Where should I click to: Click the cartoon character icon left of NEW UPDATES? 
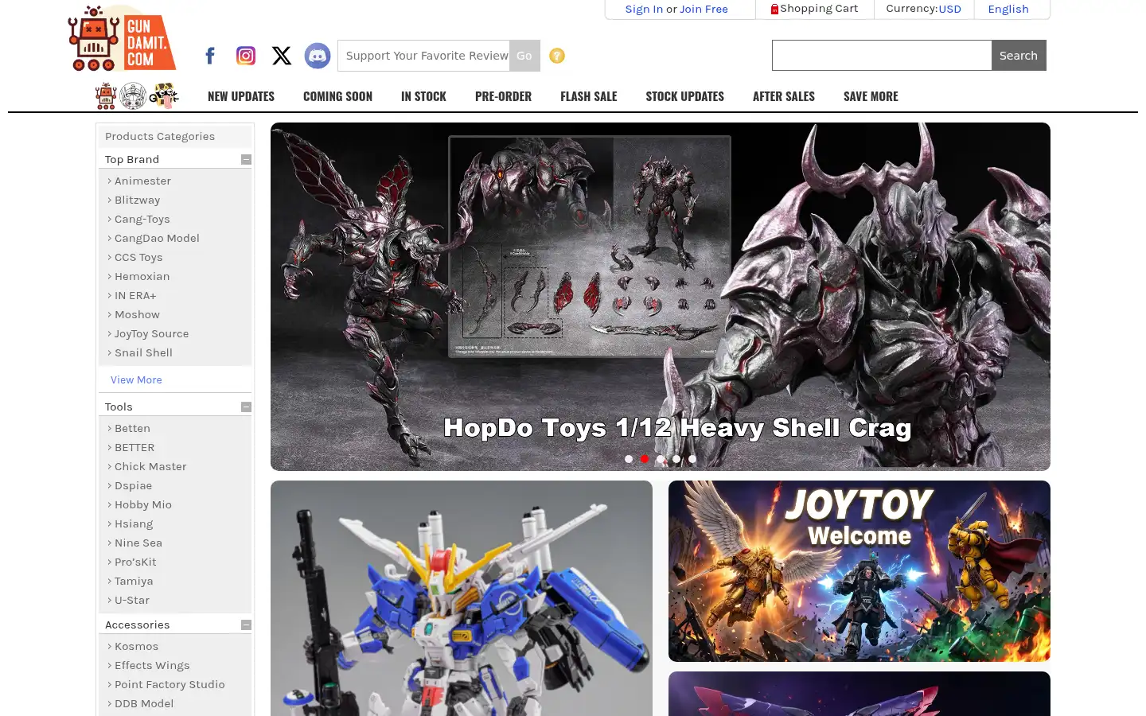click(164, 96)
